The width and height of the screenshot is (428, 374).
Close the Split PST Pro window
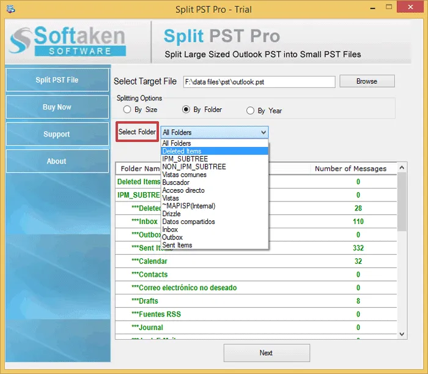point(410,7)
